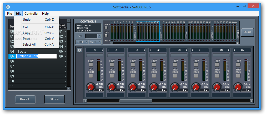Open M-48 memory dropdown for row 04
This screenshot has height=115, width=266.
(x=65, y=51)
